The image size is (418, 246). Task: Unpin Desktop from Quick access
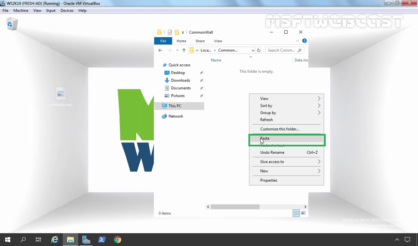point(201,73)
